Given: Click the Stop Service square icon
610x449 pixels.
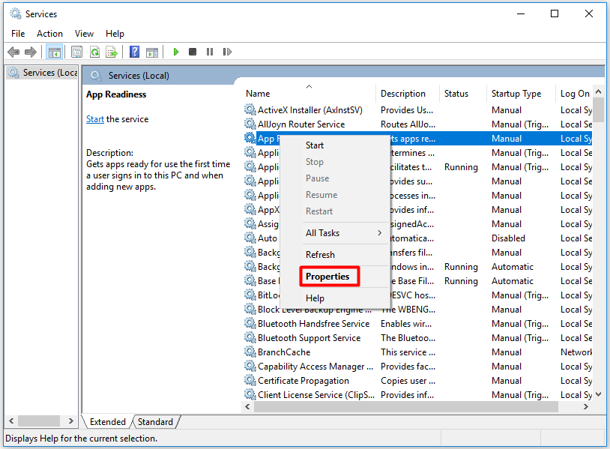Looking at the screenshot, I should 193,52.
